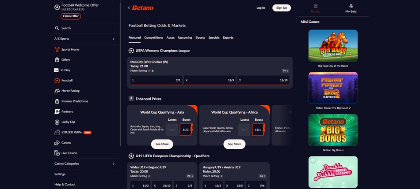Viewport: 420px width, 189px height.
Task: Select the 11/2 boosted odds for Asia qualifying
Action: 186,130
